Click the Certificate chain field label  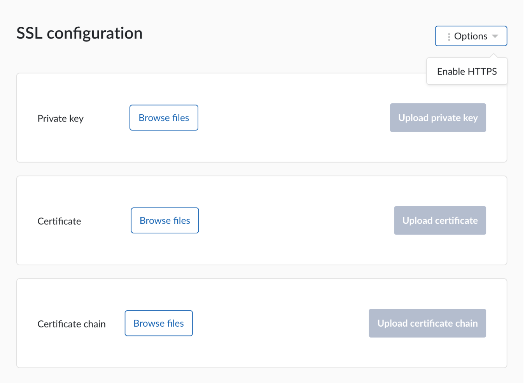(x=72, y=324)
